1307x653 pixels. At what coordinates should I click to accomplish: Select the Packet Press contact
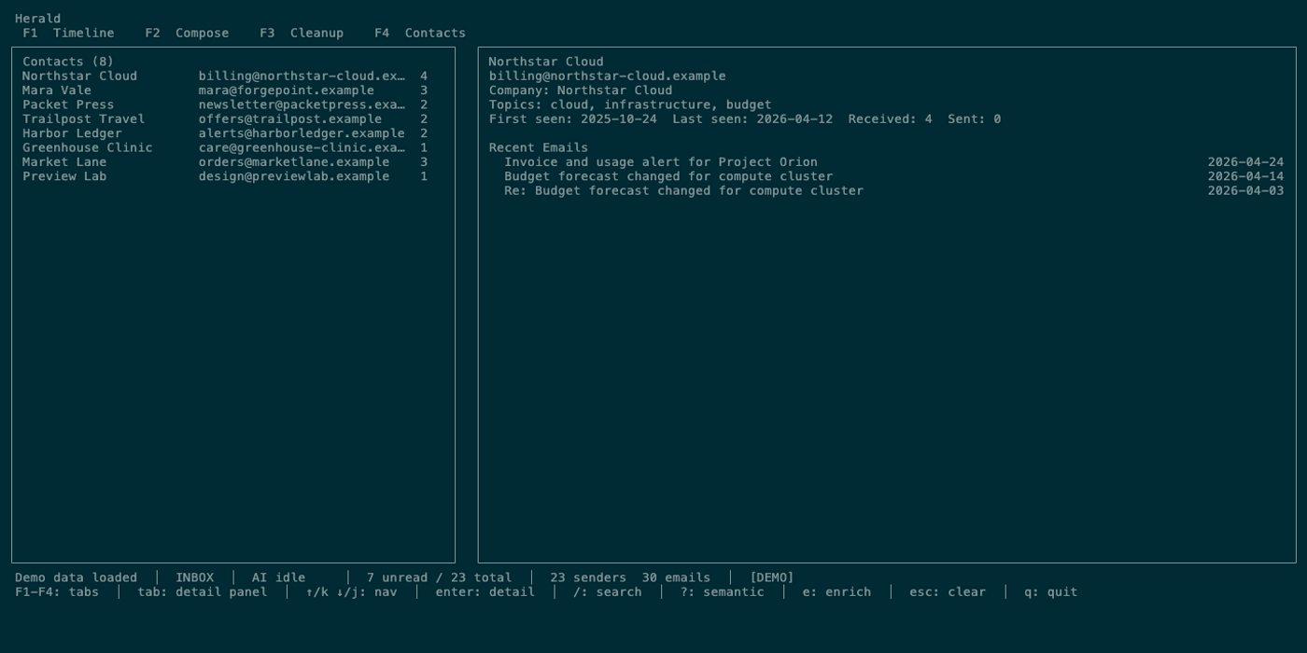coord(225,104)
